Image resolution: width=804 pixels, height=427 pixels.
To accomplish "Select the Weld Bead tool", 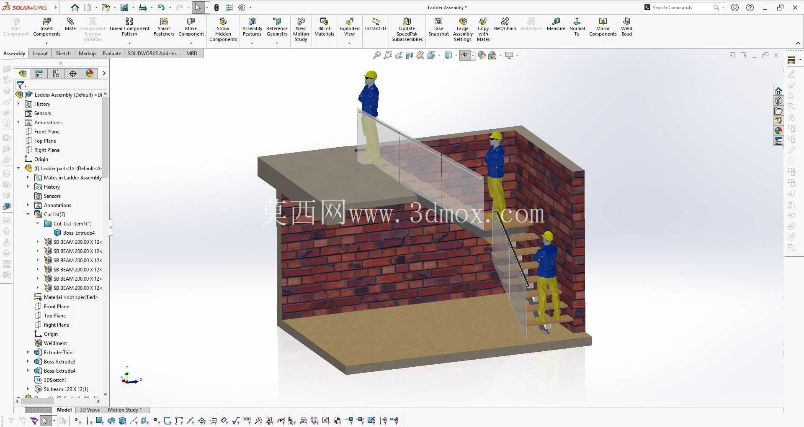I will [x=626, y=27].
